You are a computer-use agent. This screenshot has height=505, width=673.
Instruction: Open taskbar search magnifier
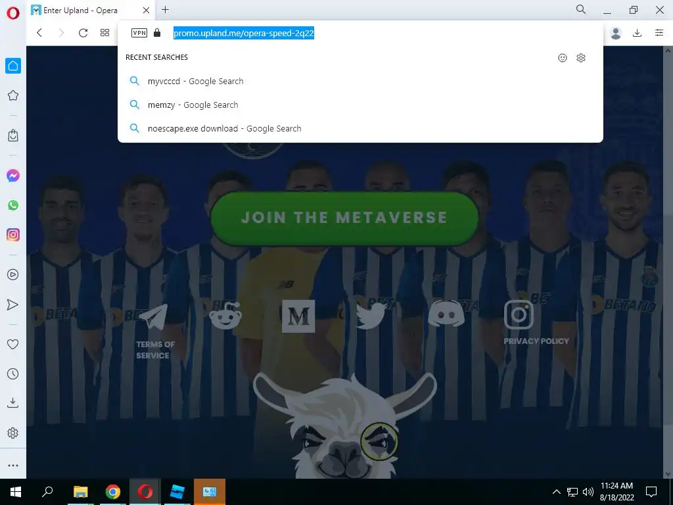point(47,492)
